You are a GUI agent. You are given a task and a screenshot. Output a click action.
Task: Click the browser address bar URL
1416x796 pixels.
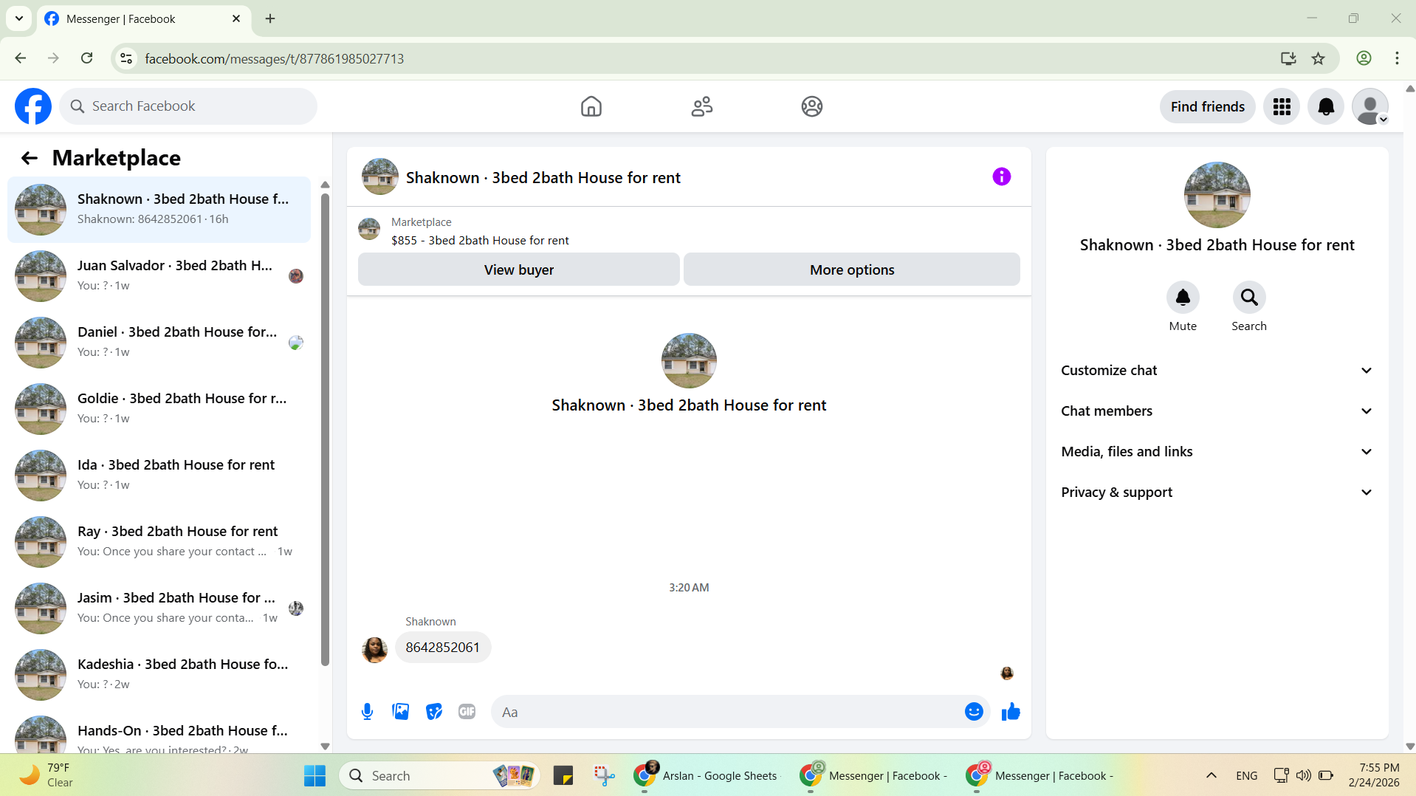coord(274,58)
